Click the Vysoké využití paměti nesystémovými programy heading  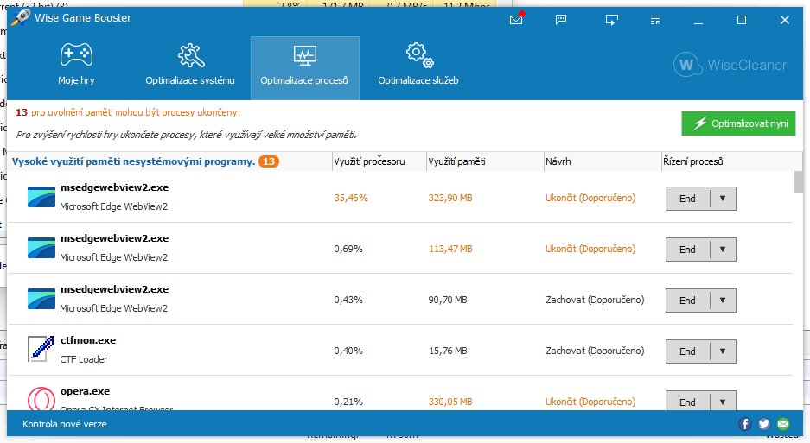tap(133, 161)
